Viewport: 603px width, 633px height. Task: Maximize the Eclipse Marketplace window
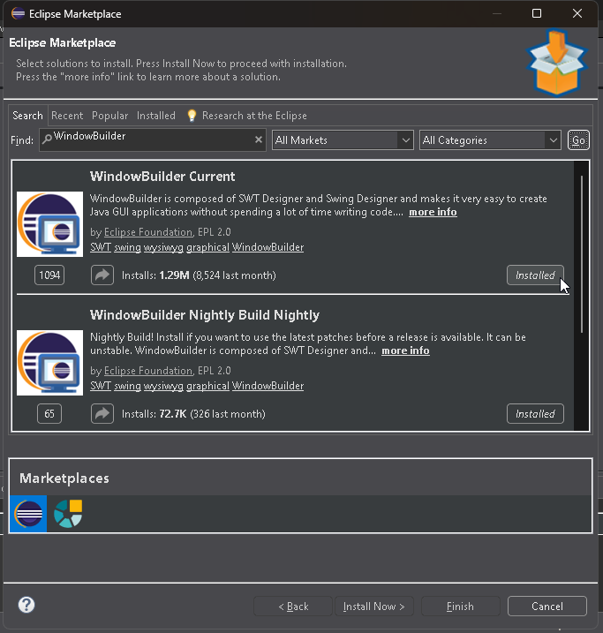(537, 13)
